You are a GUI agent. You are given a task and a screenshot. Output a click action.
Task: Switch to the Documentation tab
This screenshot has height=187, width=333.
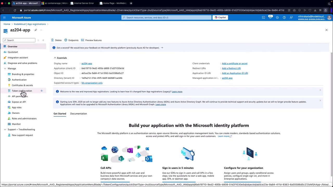(79, 113)
